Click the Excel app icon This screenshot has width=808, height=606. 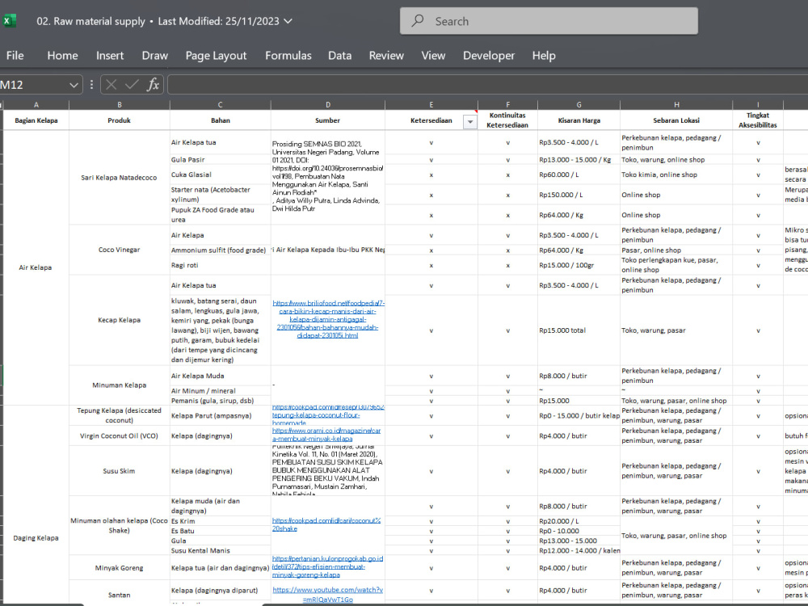tap(9, 21)
